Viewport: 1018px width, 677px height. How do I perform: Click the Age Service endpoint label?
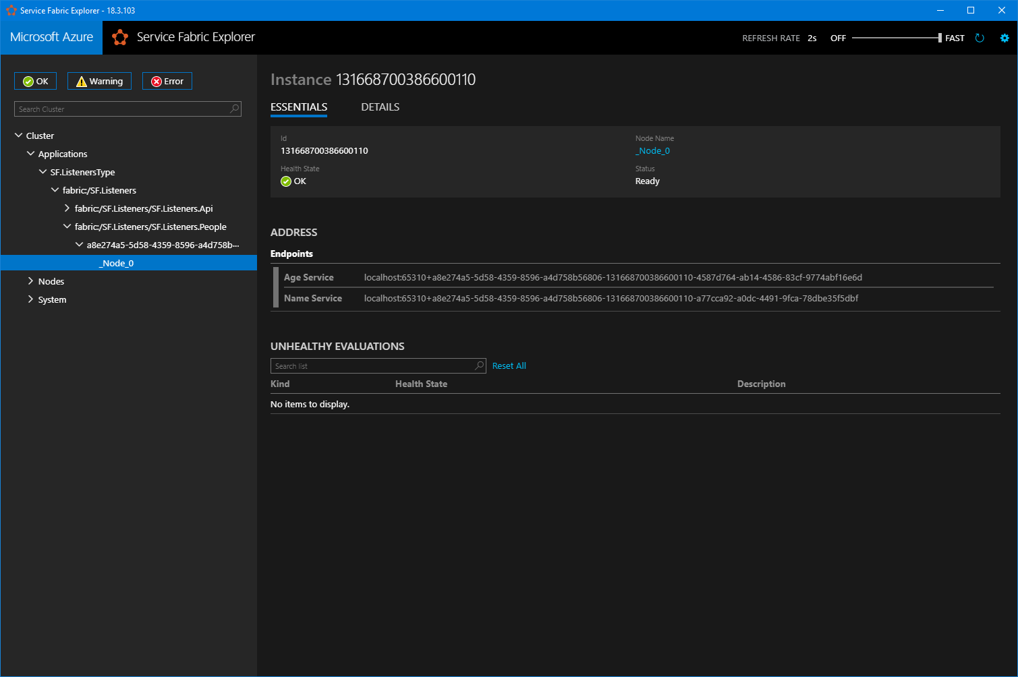coord(309,277)
